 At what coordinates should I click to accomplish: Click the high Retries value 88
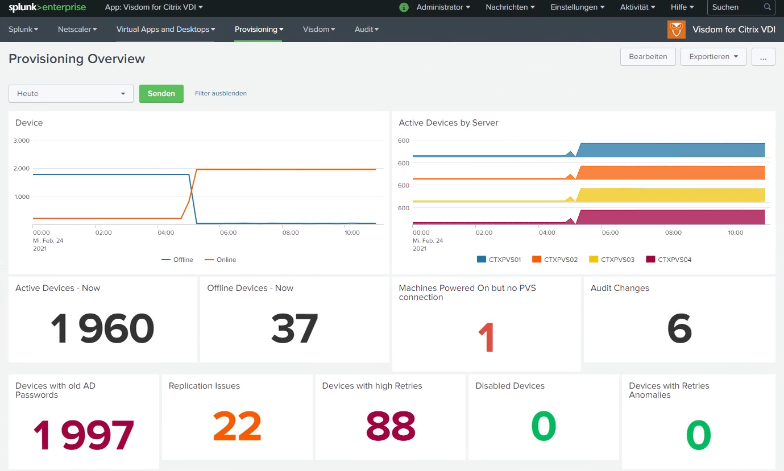(x=391, y=426)
